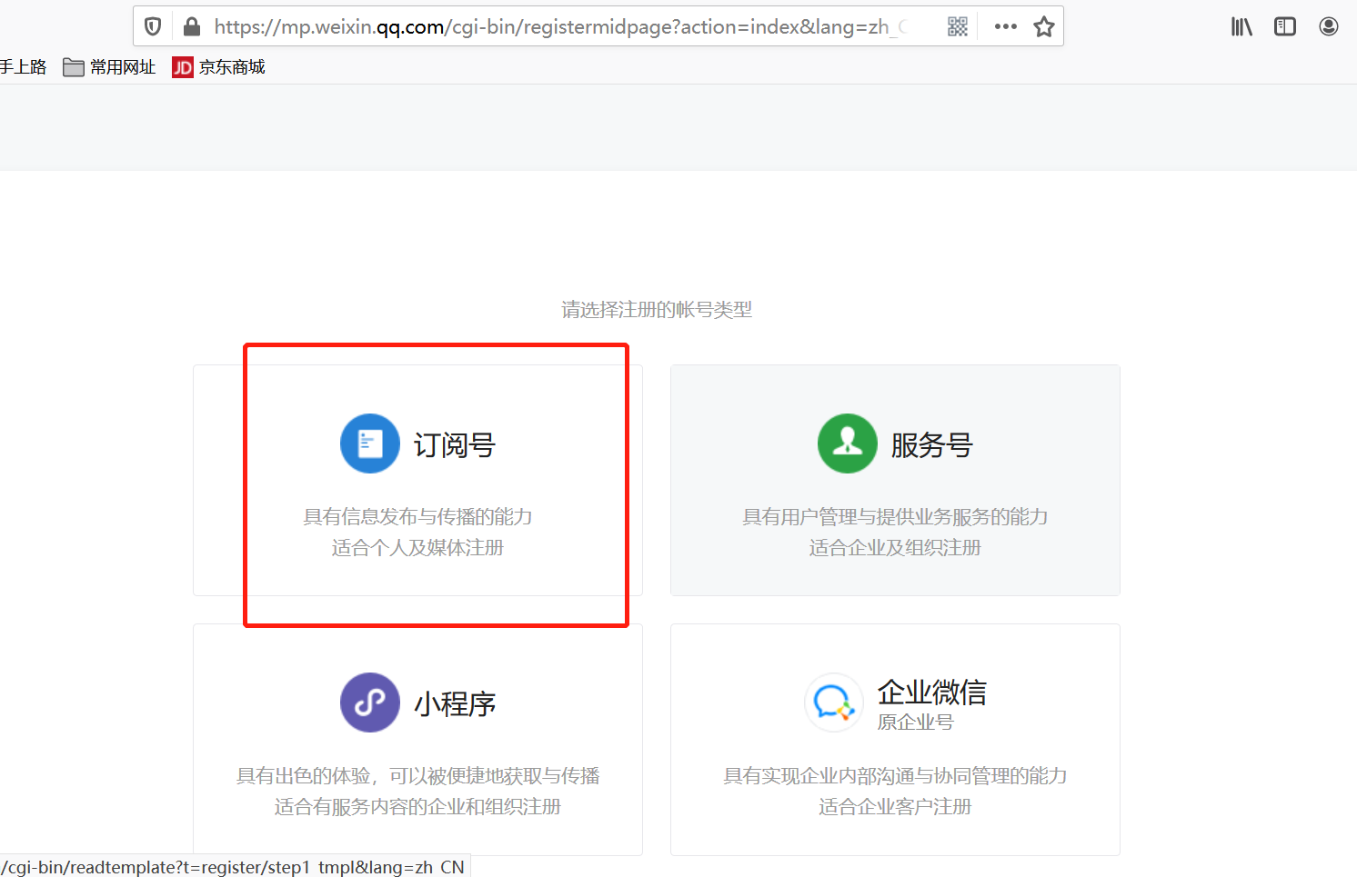This screenshot has width=1357, height=877.
Task: Click the 企业微信 chat bubble icon
Action: pyautogui.click(x=833, y=703)
